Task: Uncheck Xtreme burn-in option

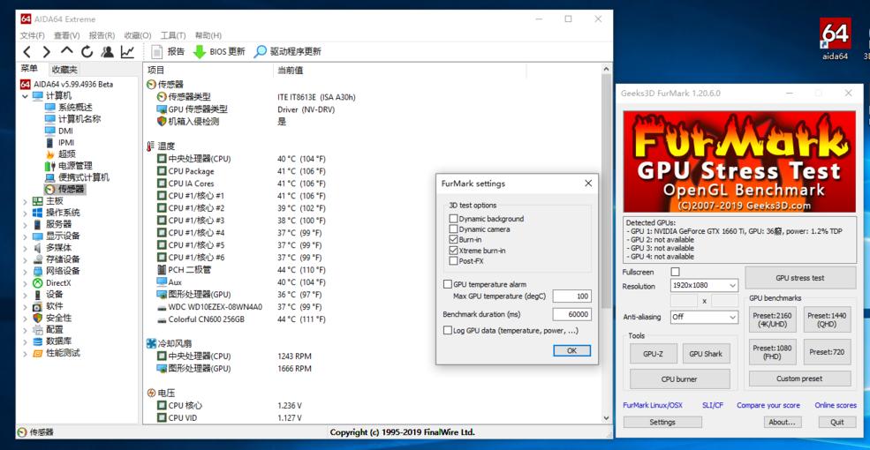Action: coord(453,251)
